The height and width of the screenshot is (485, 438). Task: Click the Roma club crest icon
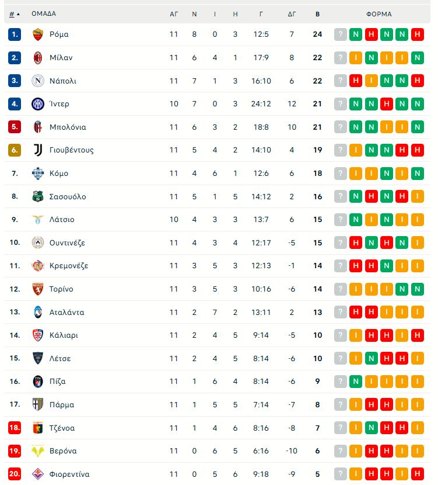(x=38, y=34)
